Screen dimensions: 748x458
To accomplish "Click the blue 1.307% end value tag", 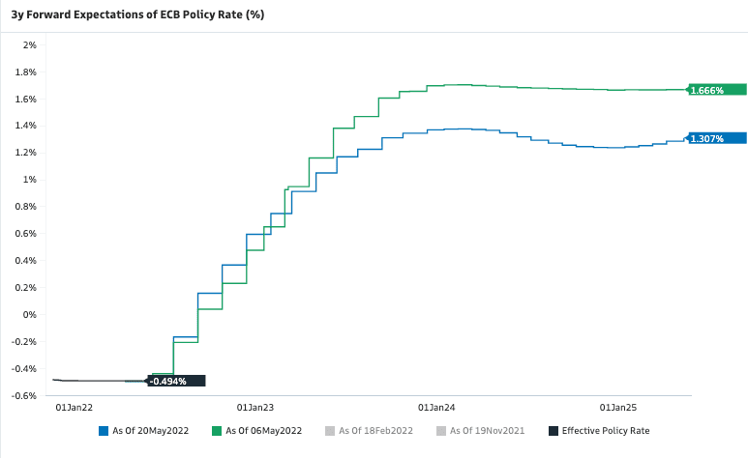I will [x=716, y=138].
